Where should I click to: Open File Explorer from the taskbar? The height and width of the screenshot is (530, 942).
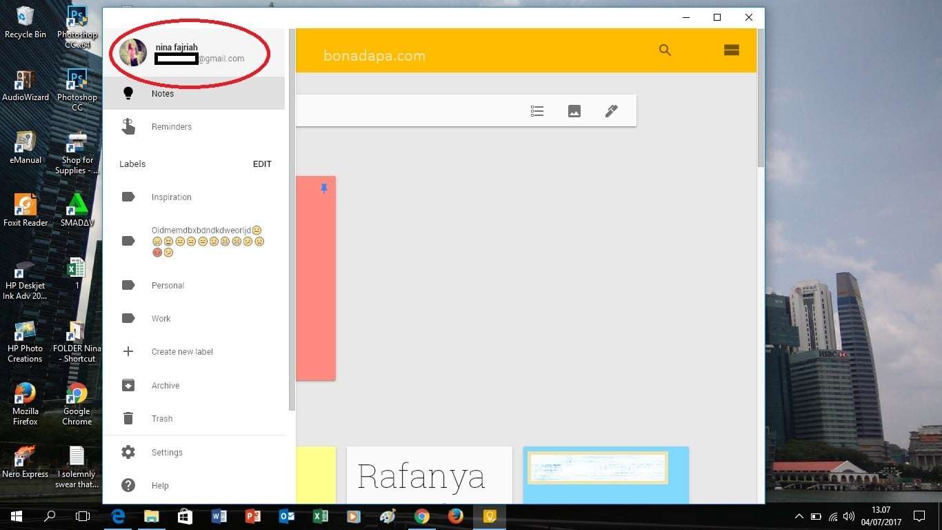(152, 516)
